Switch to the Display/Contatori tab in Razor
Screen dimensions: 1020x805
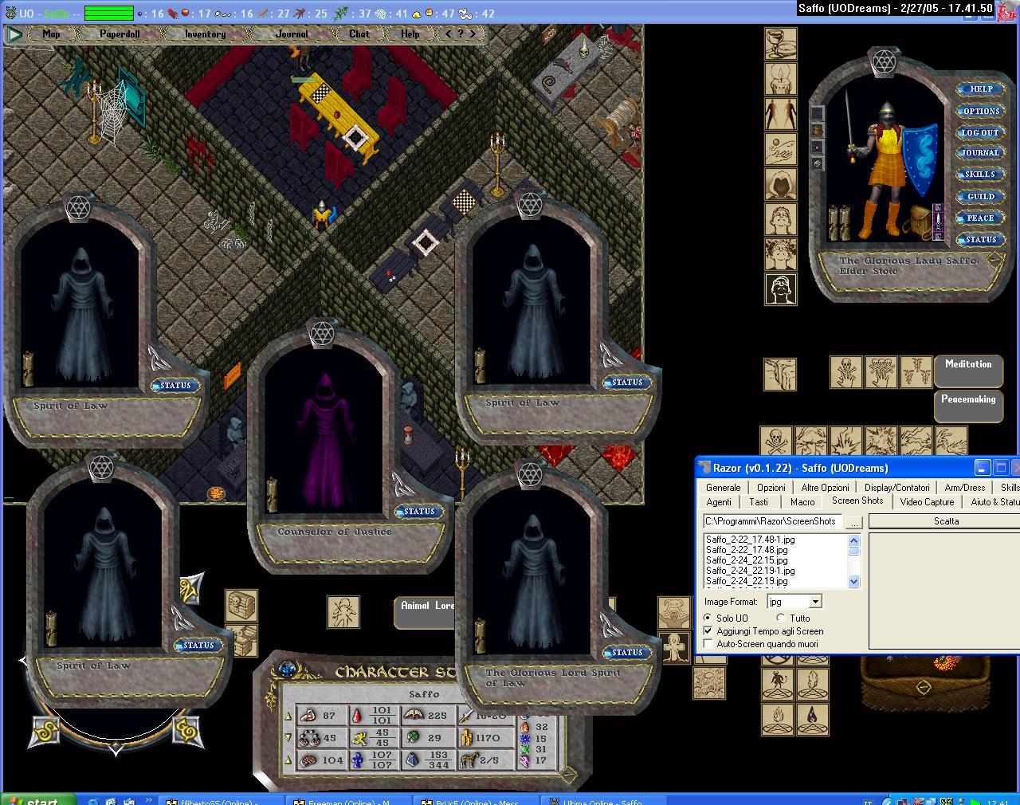[x=896, y=487]
